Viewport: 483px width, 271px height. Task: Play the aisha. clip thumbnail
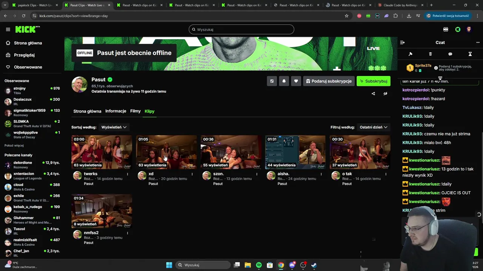pos(295,152)
